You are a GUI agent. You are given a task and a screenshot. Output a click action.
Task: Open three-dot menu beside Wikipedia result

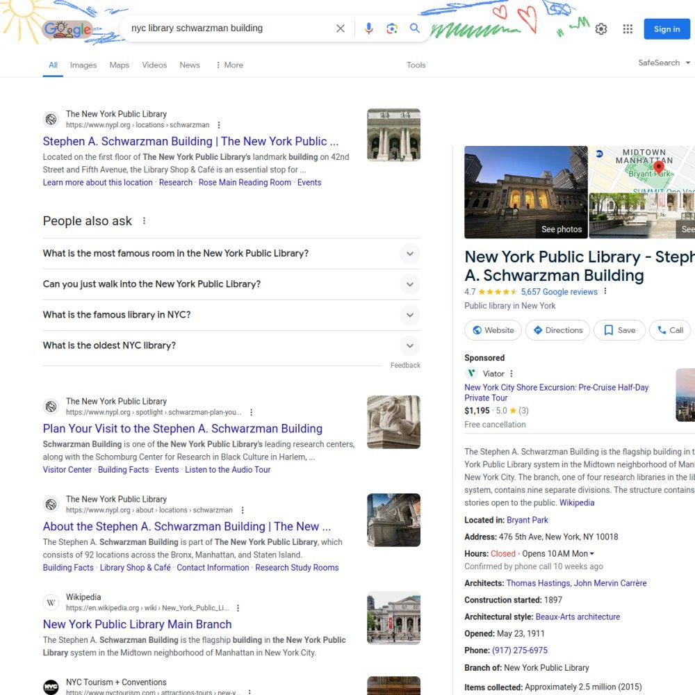pos(238,608)
